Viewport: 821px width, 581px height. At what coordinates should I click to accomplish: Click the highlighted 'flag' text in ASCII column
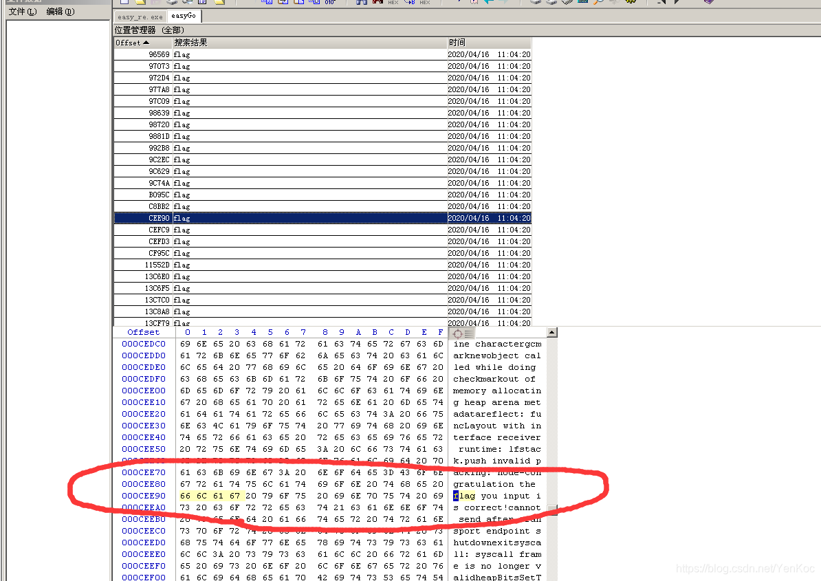coord(464,496)
